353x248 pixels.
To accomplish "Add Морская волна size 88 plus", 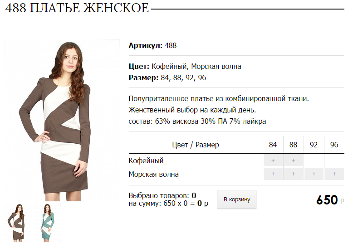I will pos(294,174).
